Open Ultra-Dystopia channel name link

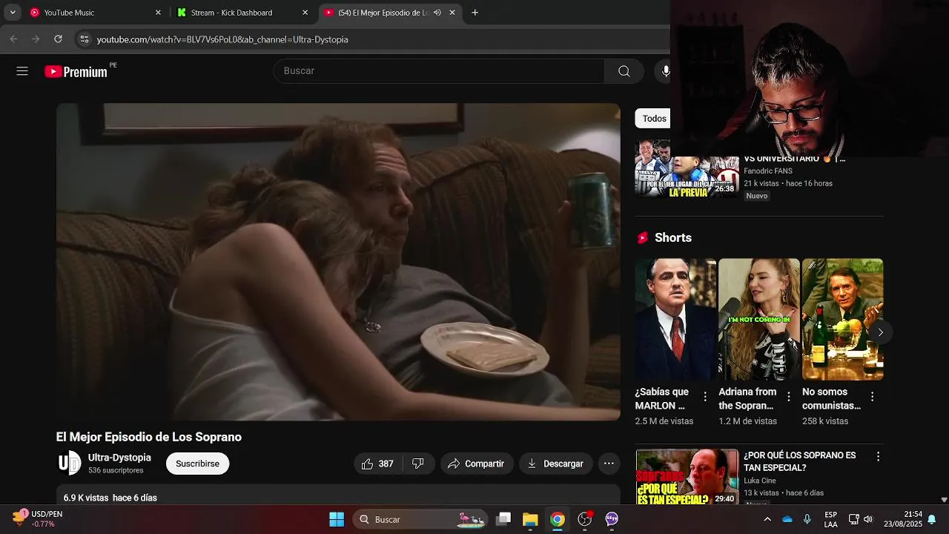tap(119, 458)
